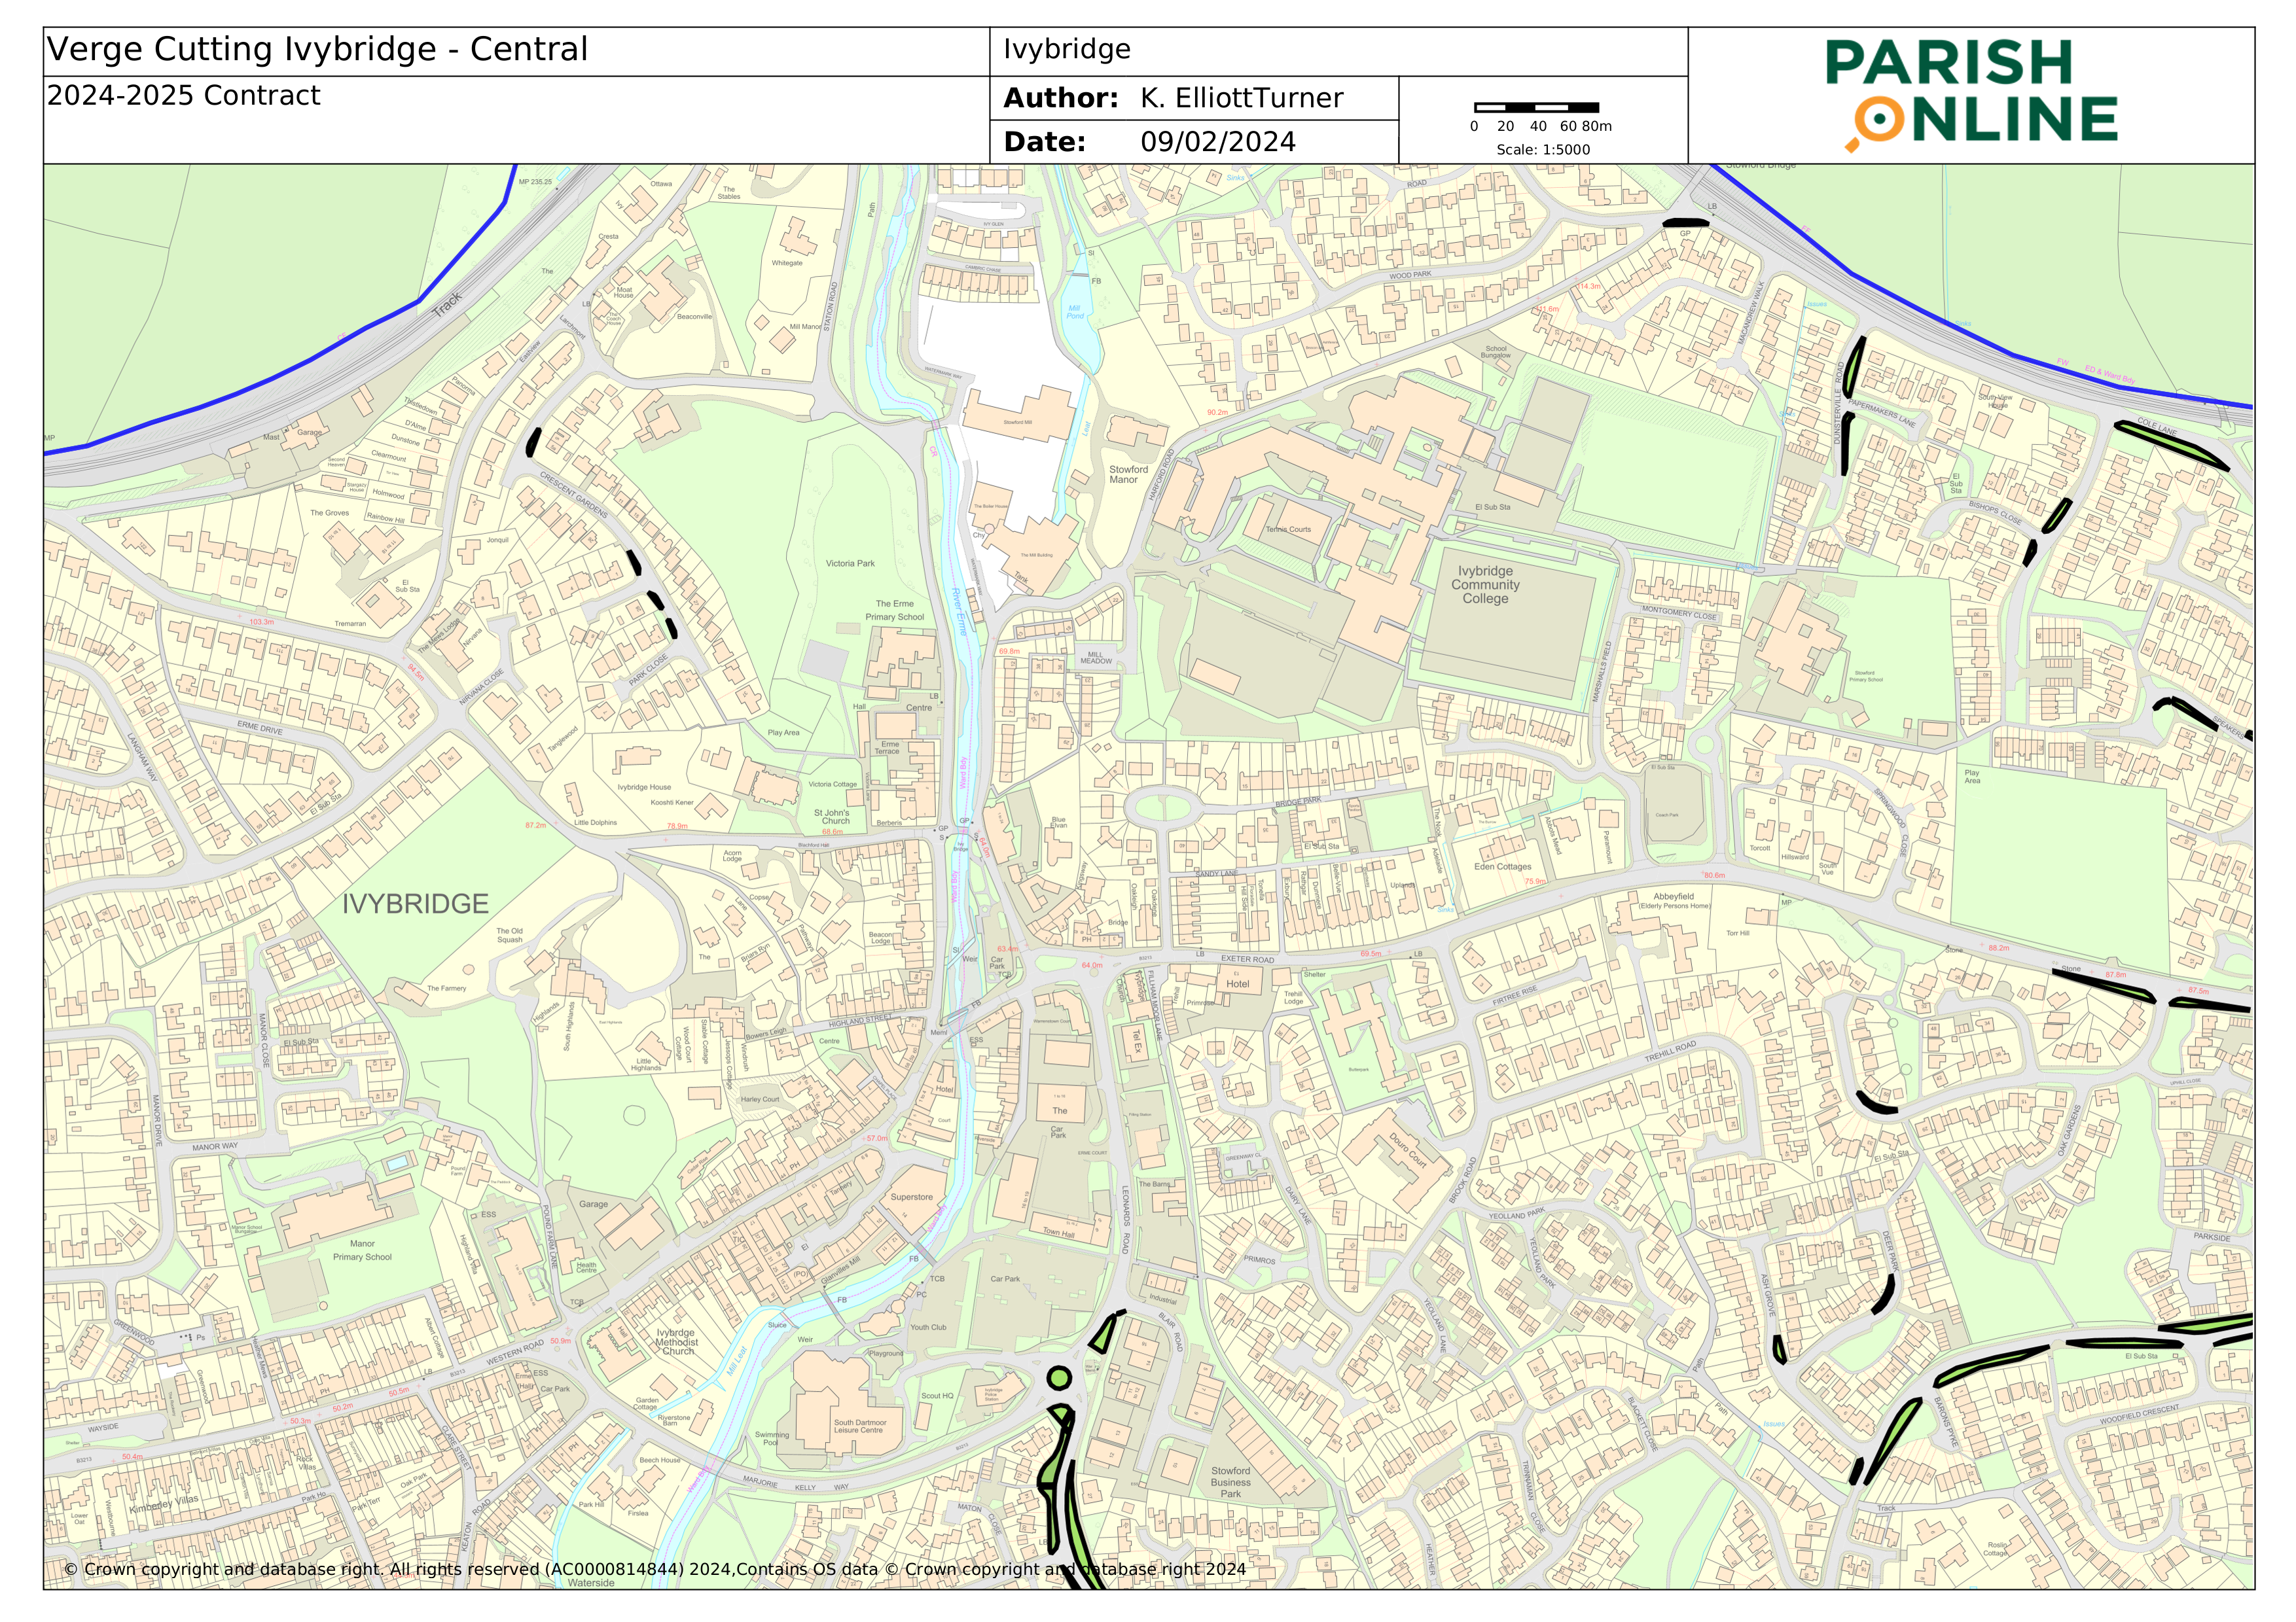Image resolution: width=2296 pixels, height=1622 pixels.
Task: Click the green verge triangle near Blair Road
Action: click(1104, 1334)
